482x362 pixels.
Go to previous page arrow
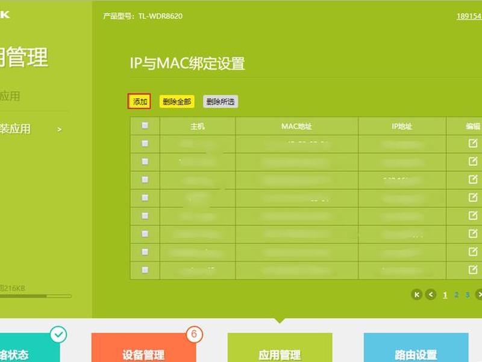(431, 294)
